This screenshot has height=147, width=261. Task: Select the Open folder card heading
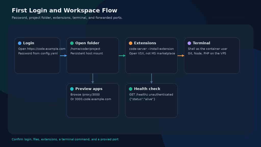pyautogui.click(x=87, y=43)
